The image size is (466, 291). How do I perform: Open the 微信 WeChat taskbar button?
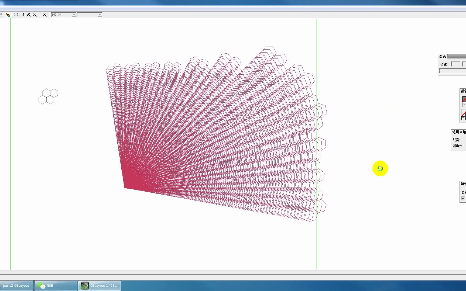coord(56,286)
